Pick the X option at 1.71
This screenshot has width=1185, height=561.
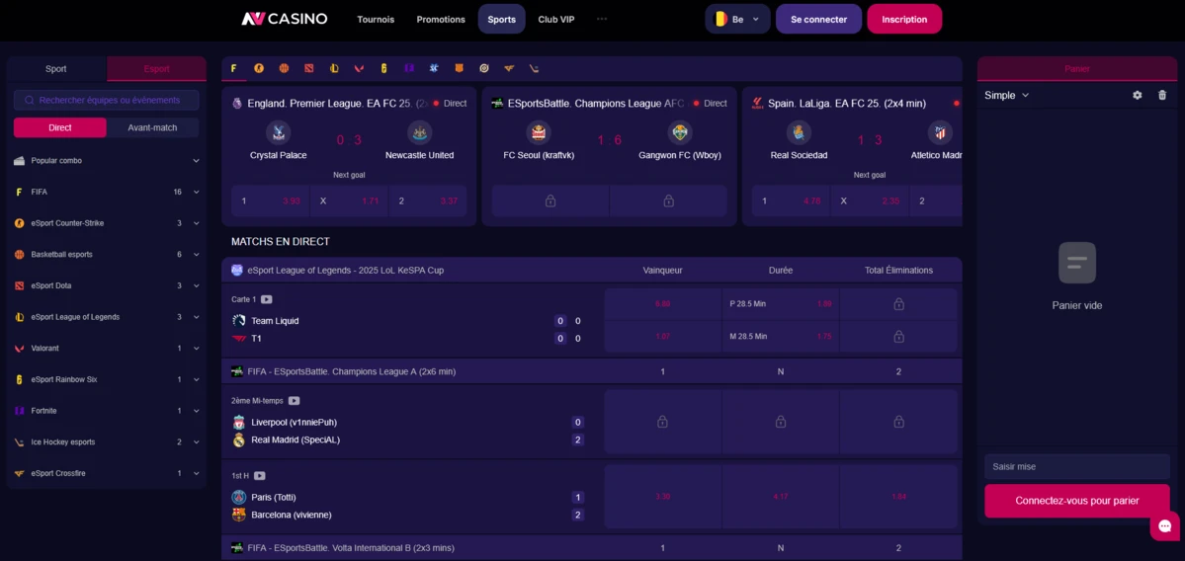pyautogui.click(x=349, y=200)
